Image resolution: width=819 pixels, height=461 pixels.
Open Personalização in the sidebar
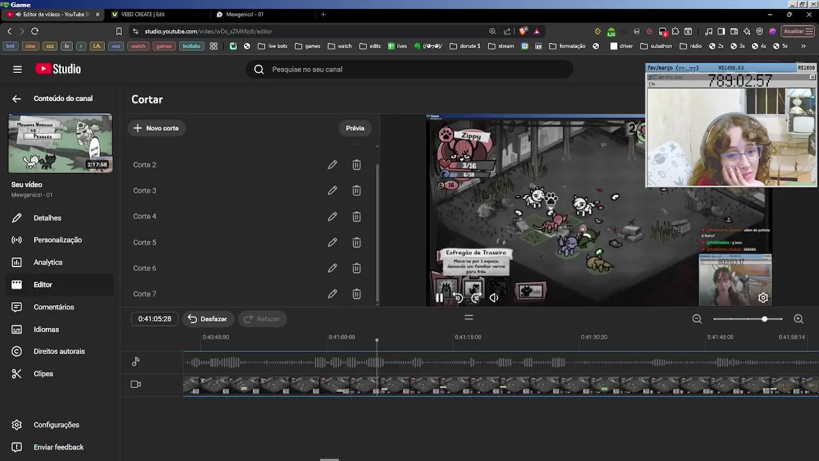(60, 240)
